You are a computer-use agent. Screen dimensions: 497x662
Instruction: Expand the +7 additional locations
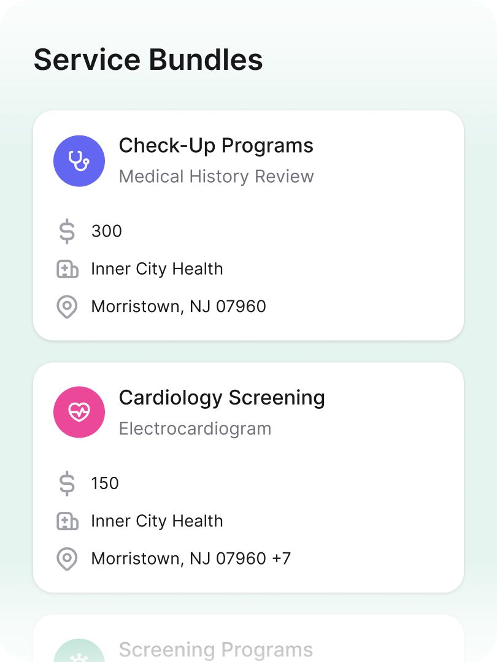(282, 558)
